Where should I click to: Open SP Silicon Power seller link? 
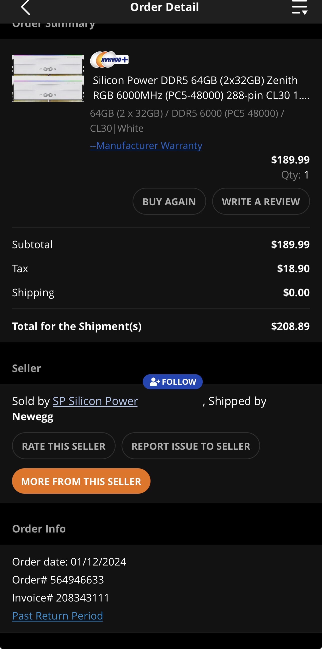[95, 401]
